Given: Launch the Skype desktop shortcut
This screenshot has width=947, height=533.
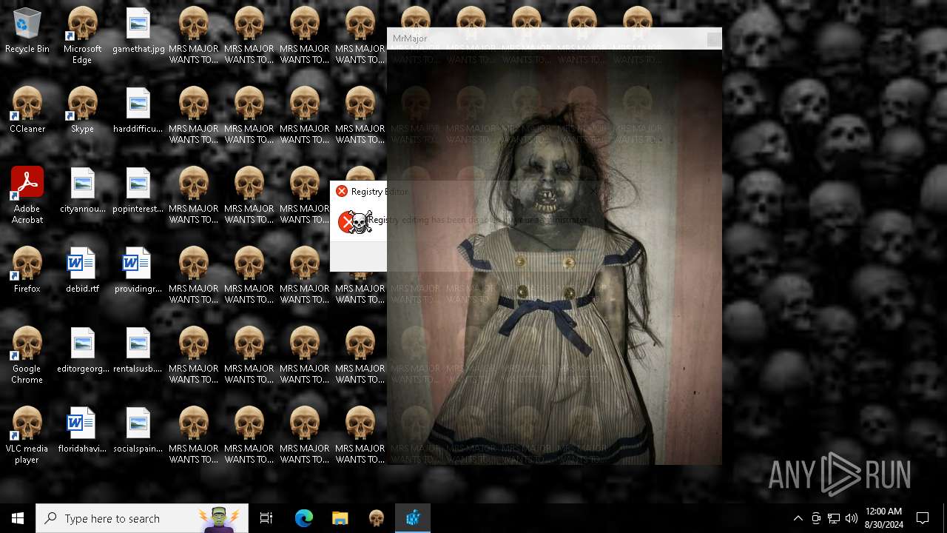Looking at the screenshot, I should pyautogui.click(x=82, y=110).
